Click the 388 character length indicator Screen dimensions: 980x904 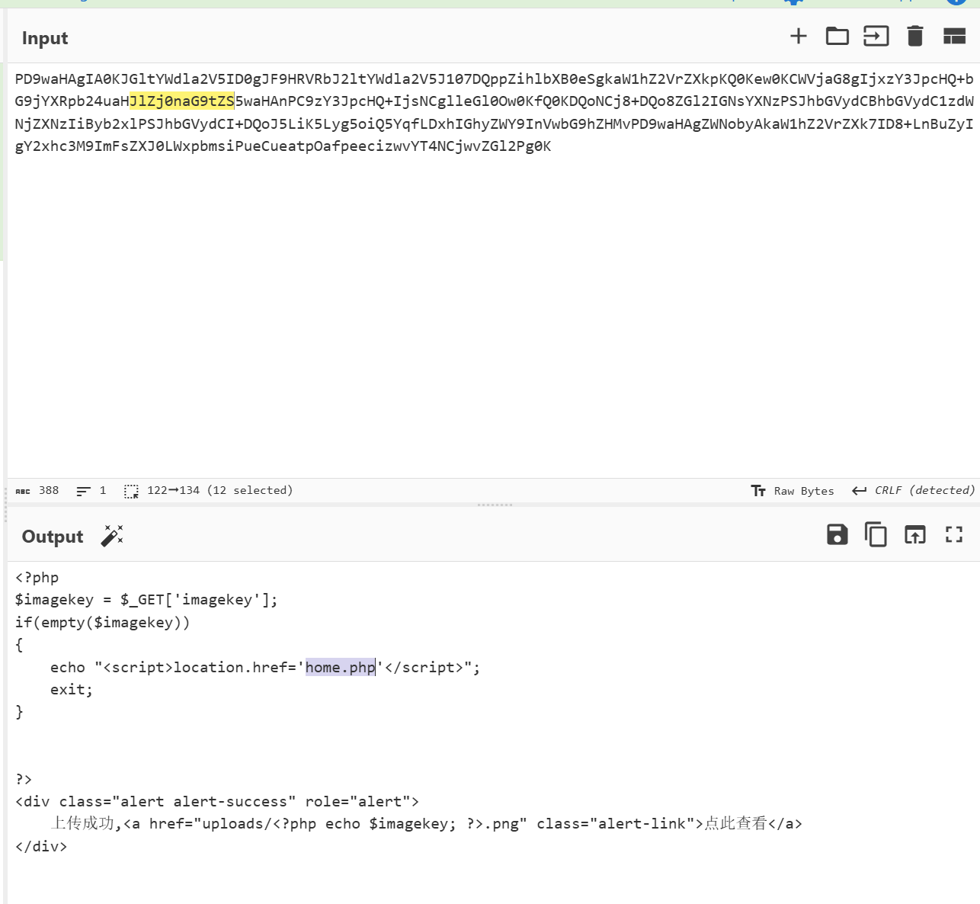37,490
